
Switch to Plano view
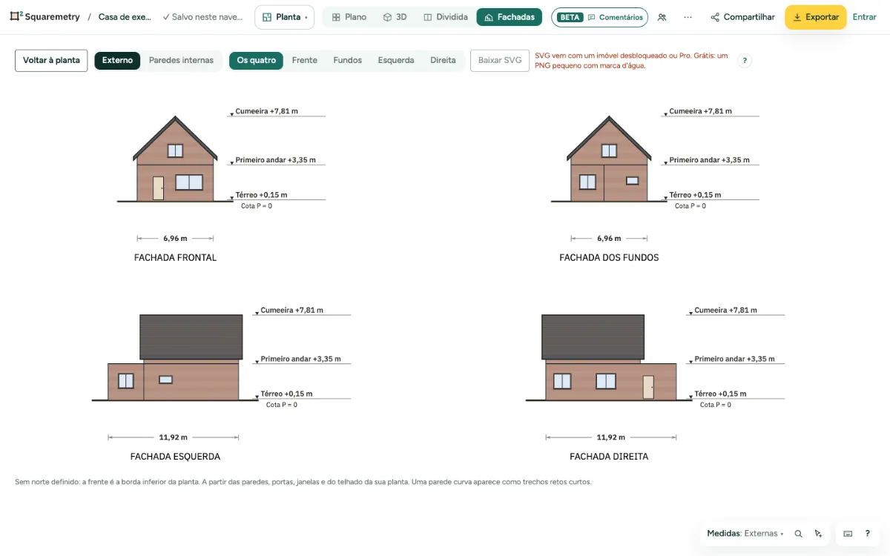(x=349, y=17)
